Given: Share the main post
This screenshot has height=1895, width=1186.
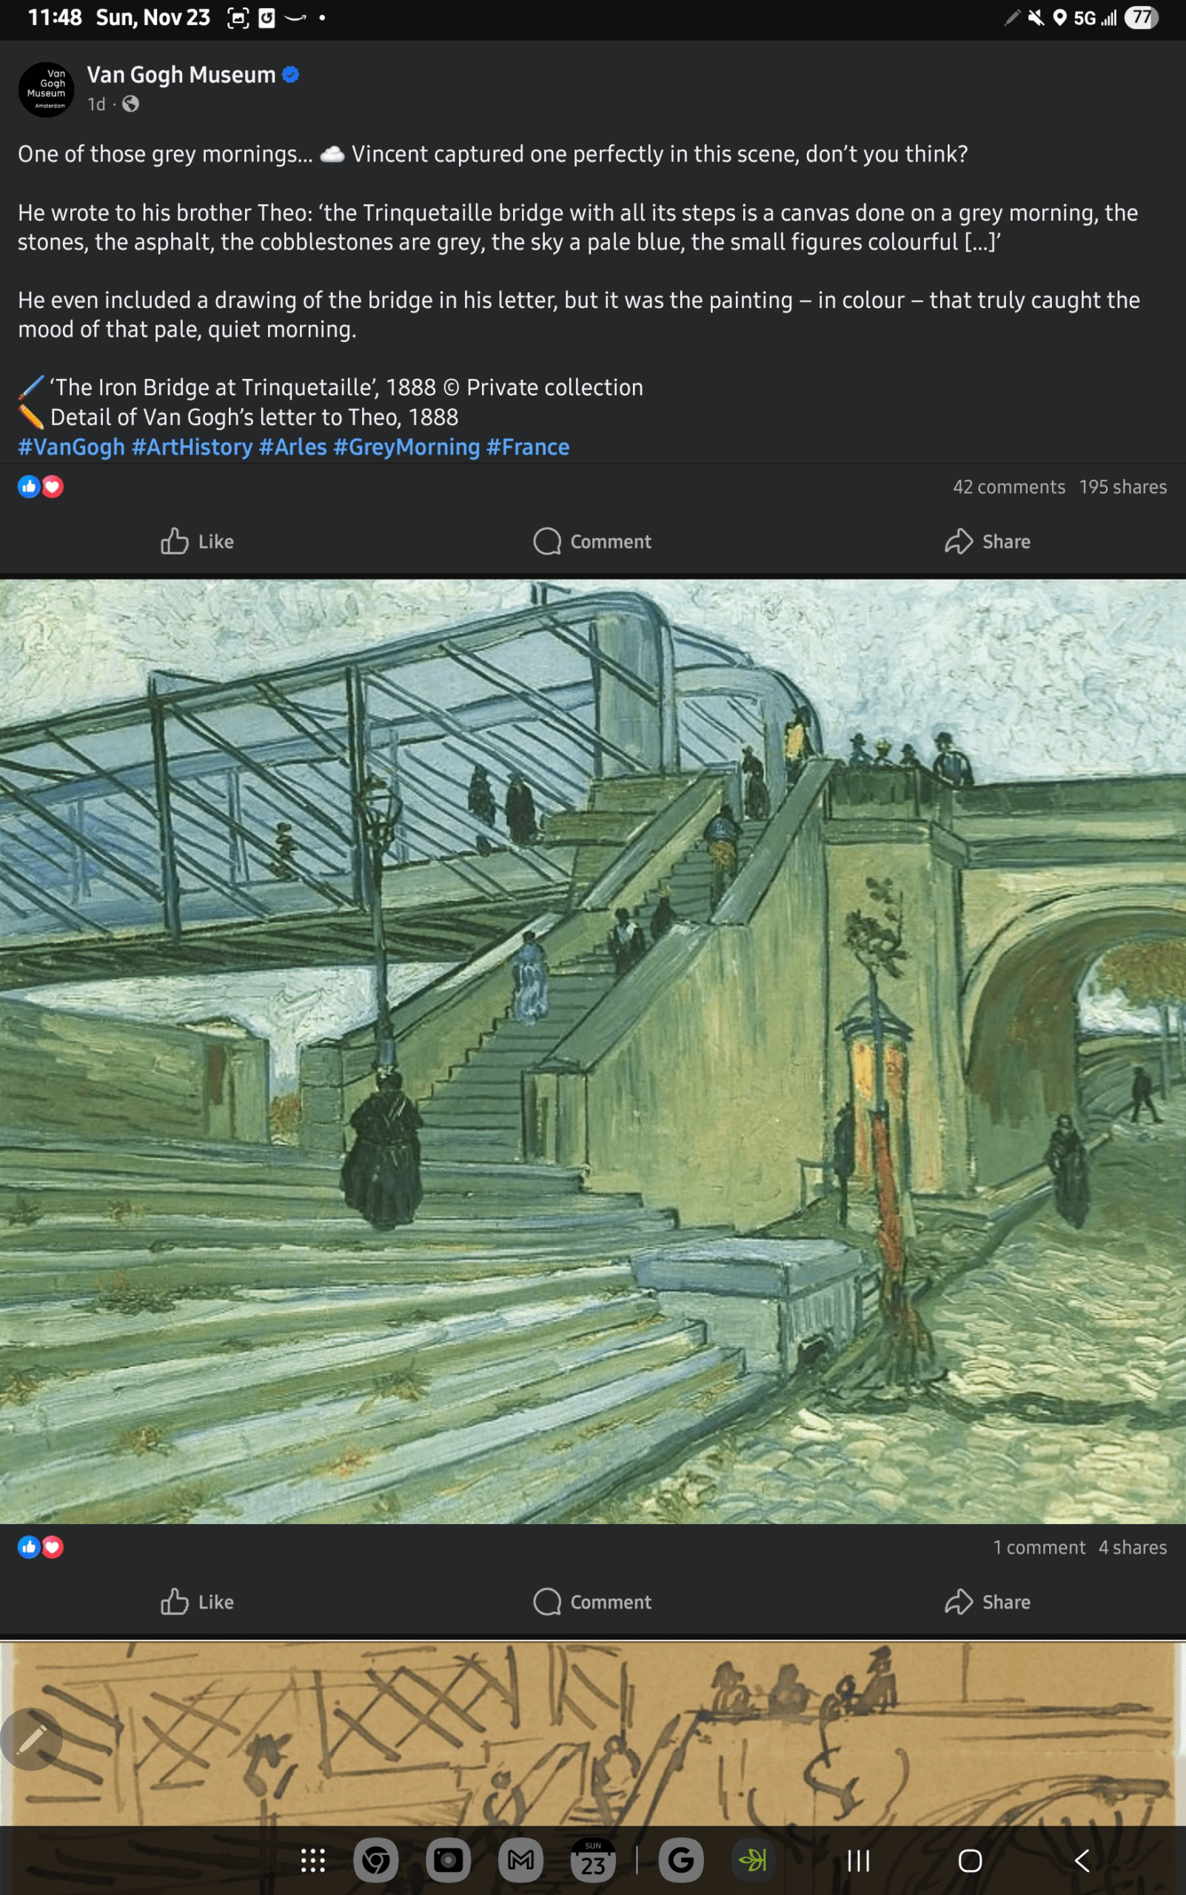Looking at the screenshot, I should click(x=988, y=541).
